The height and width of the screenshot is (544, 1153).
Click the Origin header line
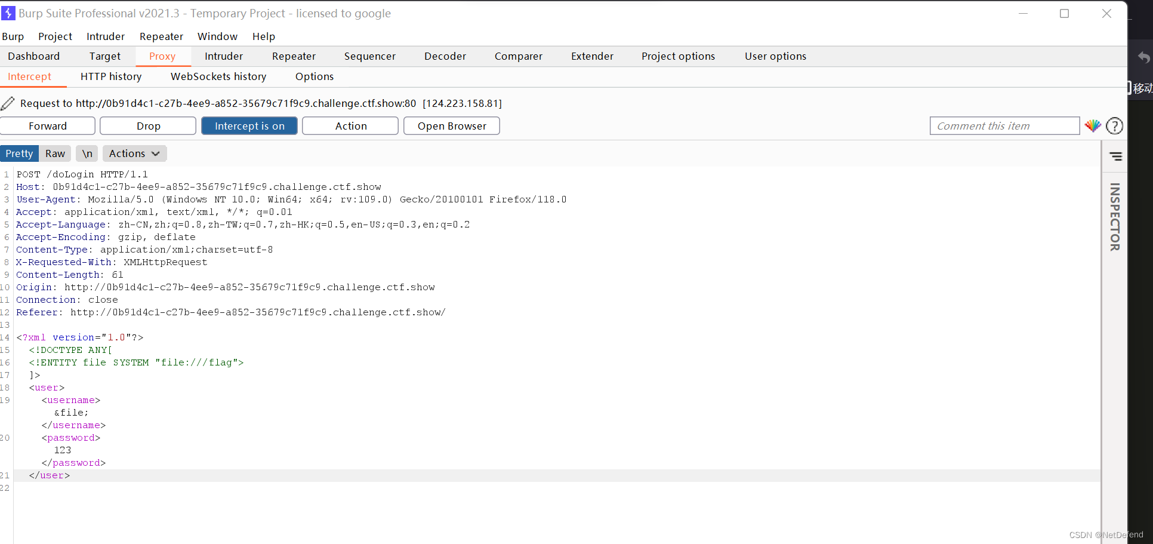[226, 287]
